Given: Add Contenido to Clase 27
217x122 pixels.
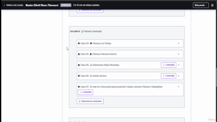Looking at the screenshot, I should (x=85, y=92).
